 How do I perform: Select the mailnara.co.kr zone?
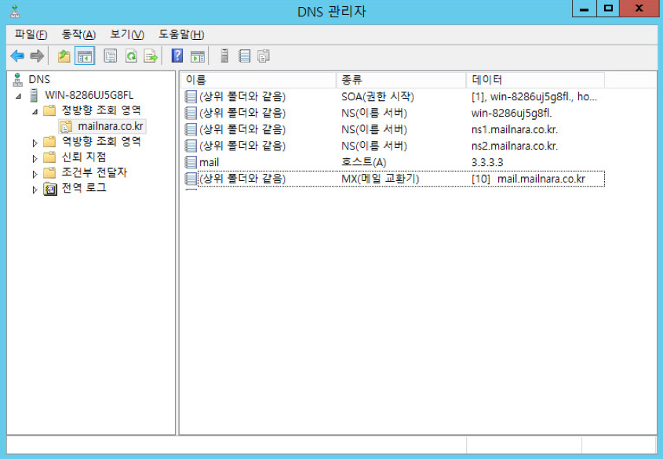point(111,126)
